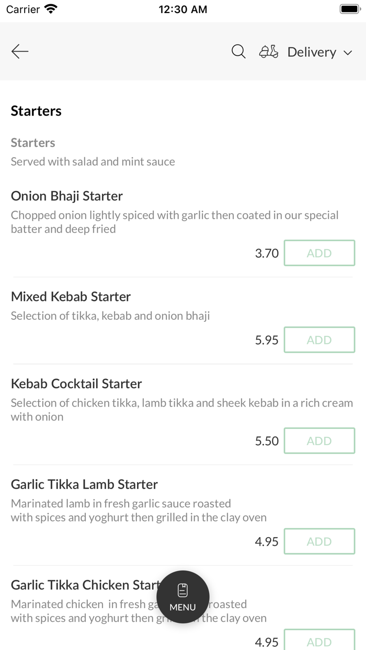
Task: Select the Starters section heading
Action: tap(36, 111)
